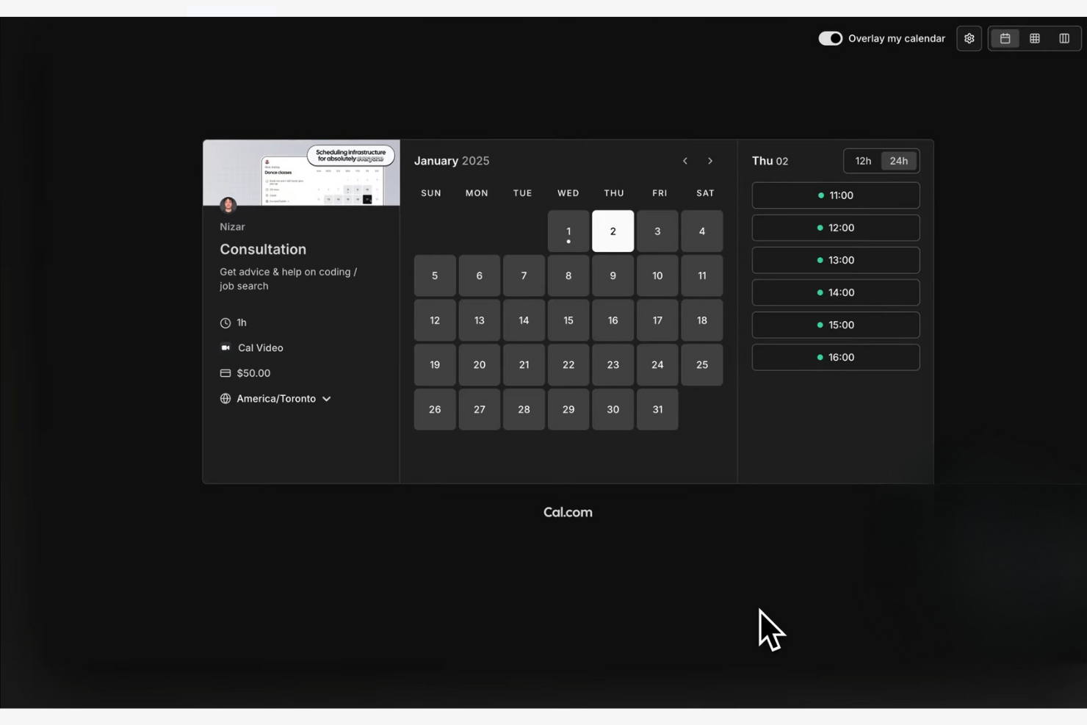This screenshot has width=1087, height=725.
Task: Click the banner thumbnail image
Action: [x=301, y=173]
